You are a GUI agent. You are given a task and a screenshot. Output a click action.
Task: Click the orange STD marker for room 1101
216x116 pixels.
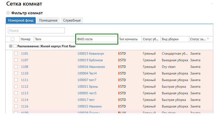pos(119,54)
